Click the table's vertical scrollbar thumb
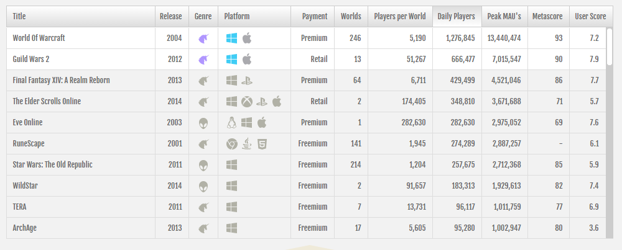Viewport: 622px width, 250px height. click(x=610, y=47)
